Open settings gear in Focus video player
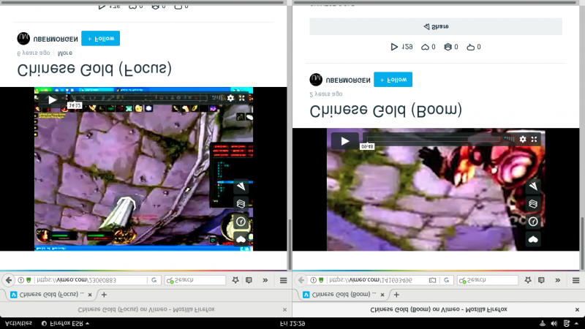Screen dimensions: 585x329 [230, 98]
